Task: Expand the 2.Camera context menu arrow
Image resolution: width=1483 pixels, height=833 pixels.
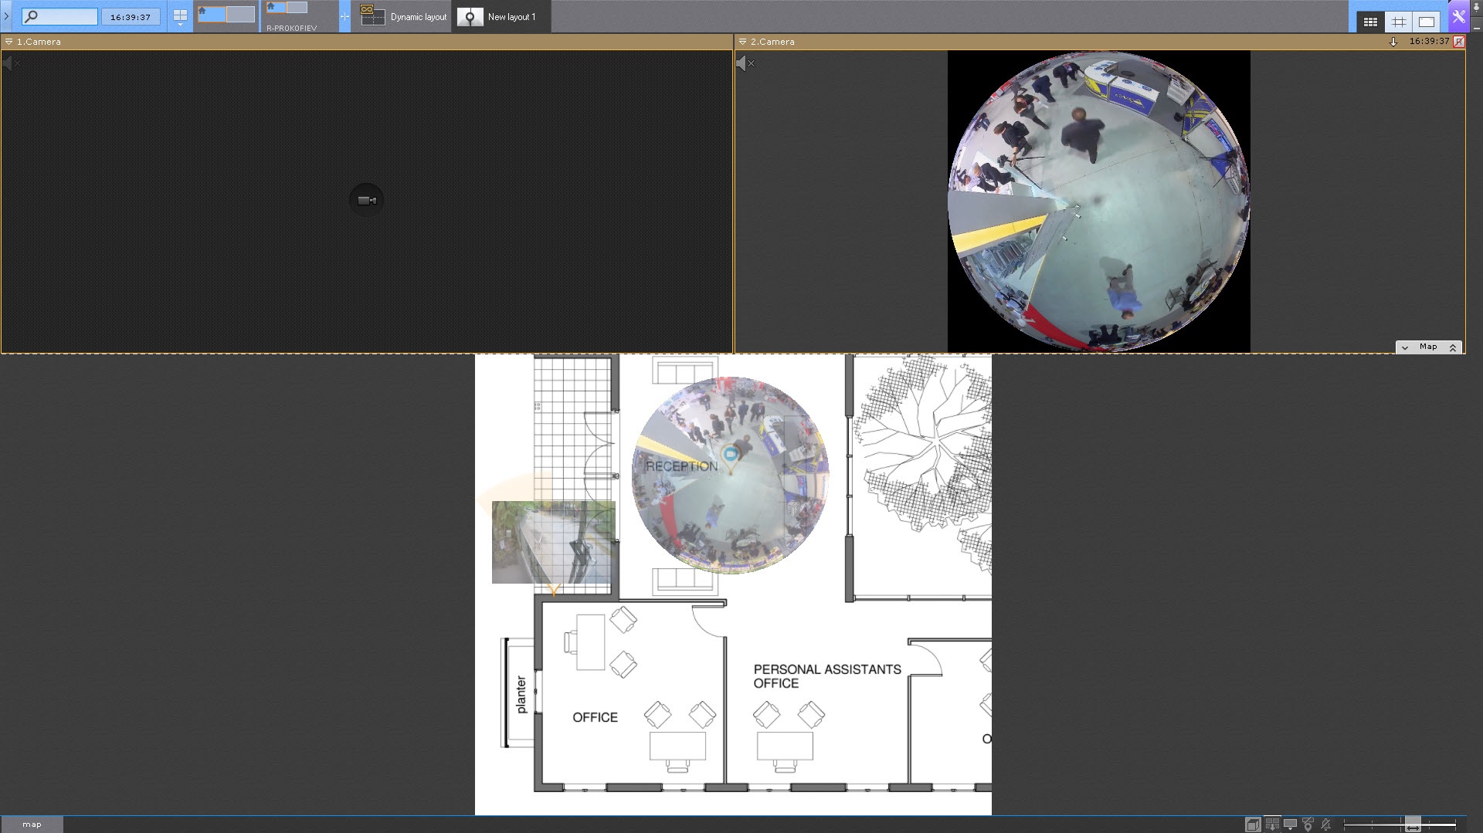Action: (x=742, y=42)
